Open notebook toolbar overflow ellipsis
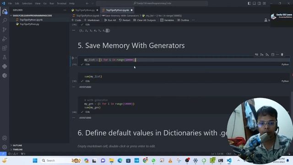The width and height of the screenshot is (293, 165). [x=193, y=20]
